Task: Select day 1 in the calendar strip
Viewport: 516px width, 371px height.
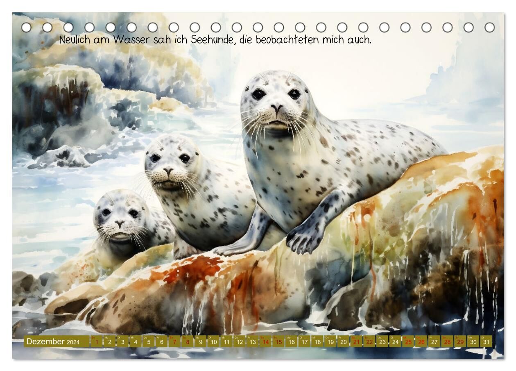Action: 97,342
